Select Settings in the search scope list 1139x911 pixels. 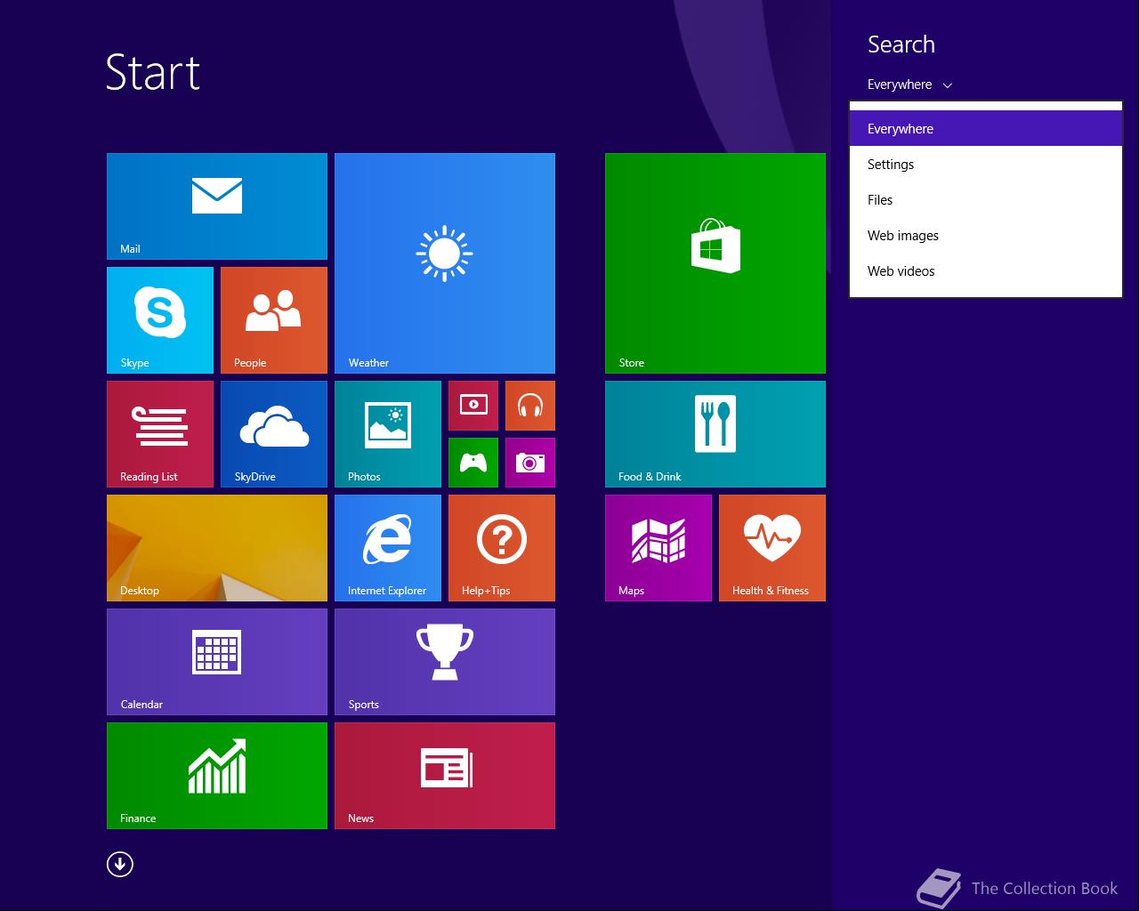click(986, 164)
